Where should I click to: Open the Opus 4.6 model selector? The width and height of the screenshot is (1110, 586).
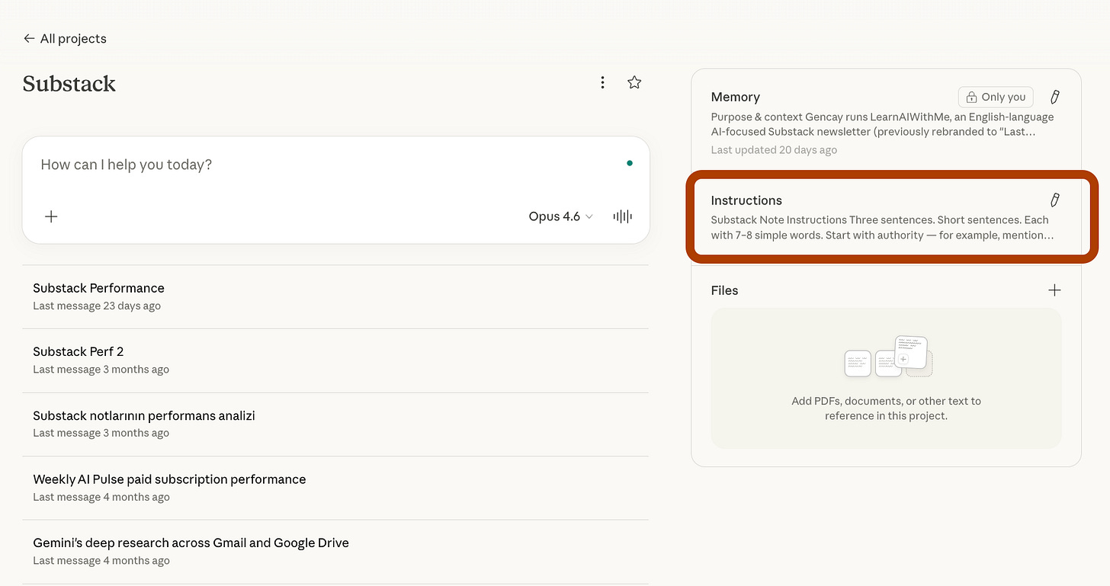(560, 216)
